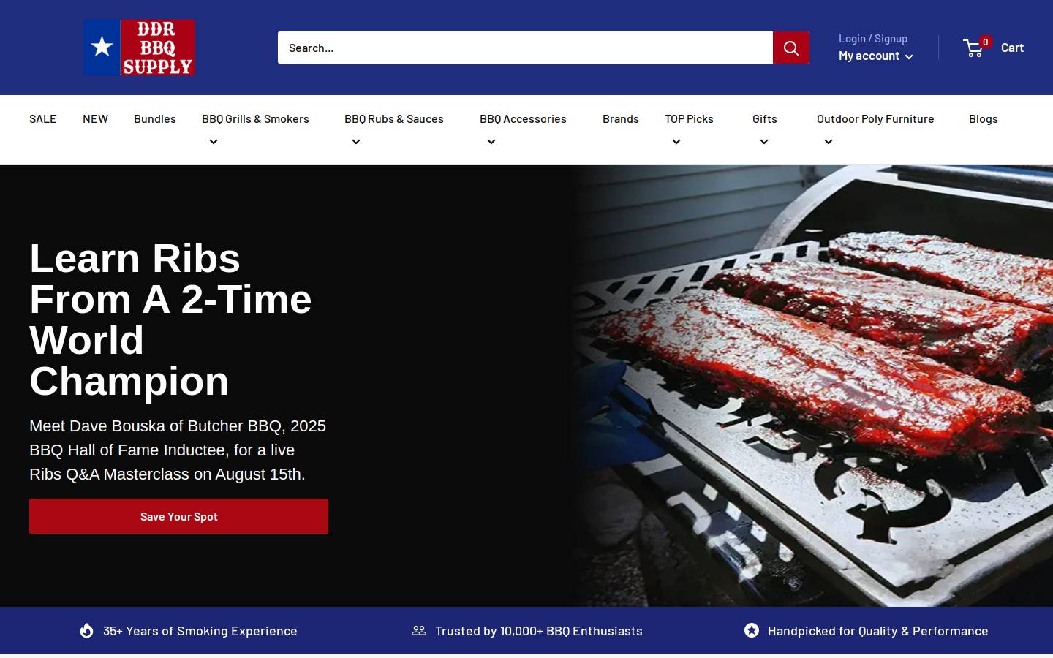This screenshot has width=1053, height=658.
Task: Expand the TOP Picks chevron
Action: pyautogui.click(x=676, y=142)
